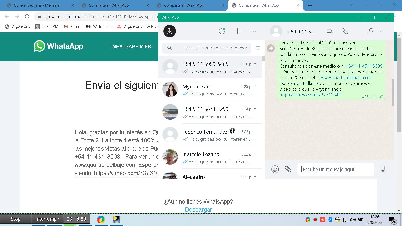
Task: Start a video call in open chat
Action: 330,31
